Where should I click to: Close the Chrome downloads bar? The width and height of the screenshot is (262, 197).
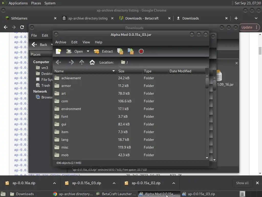pos(257,183)
